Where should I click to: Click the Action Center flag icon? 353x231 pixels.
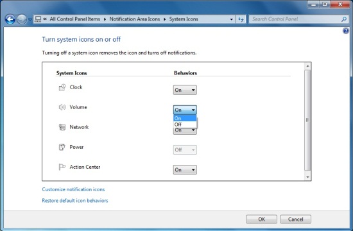pos(62,167)
